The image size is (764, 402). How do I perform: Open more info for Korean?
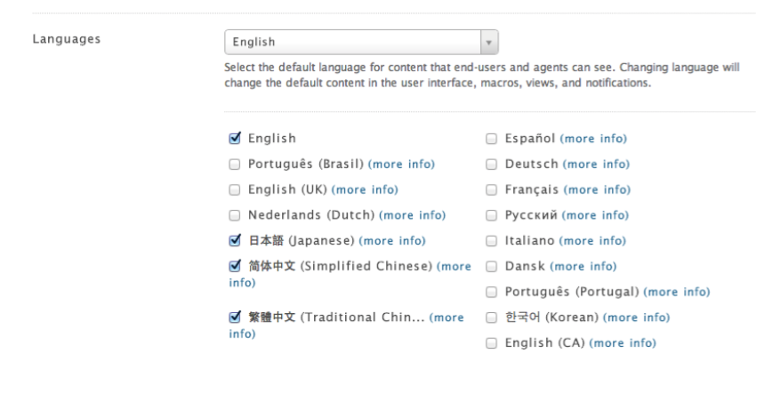(x=636, y=318)
